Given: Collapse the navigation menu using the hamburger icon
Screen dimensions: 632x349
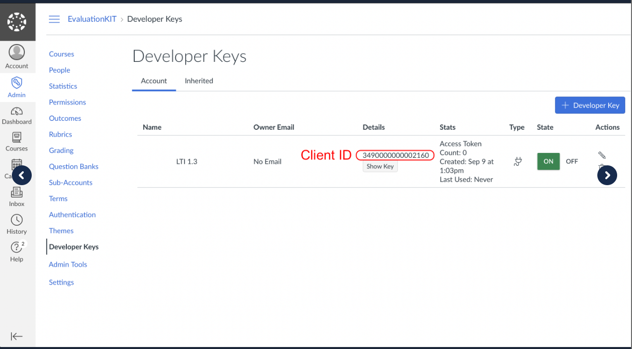Looking at the screenshot, I should tap(54, 19).
